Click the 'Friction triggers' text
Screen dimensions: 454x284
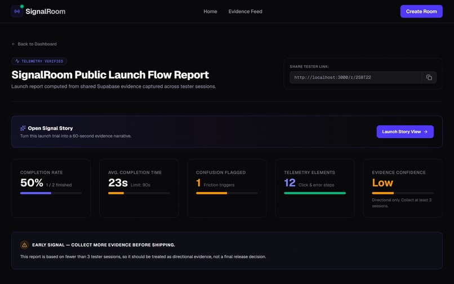[219, 185]
